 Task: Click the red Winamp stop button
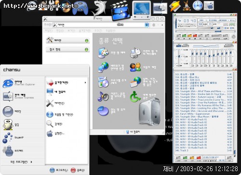[195, 36]
